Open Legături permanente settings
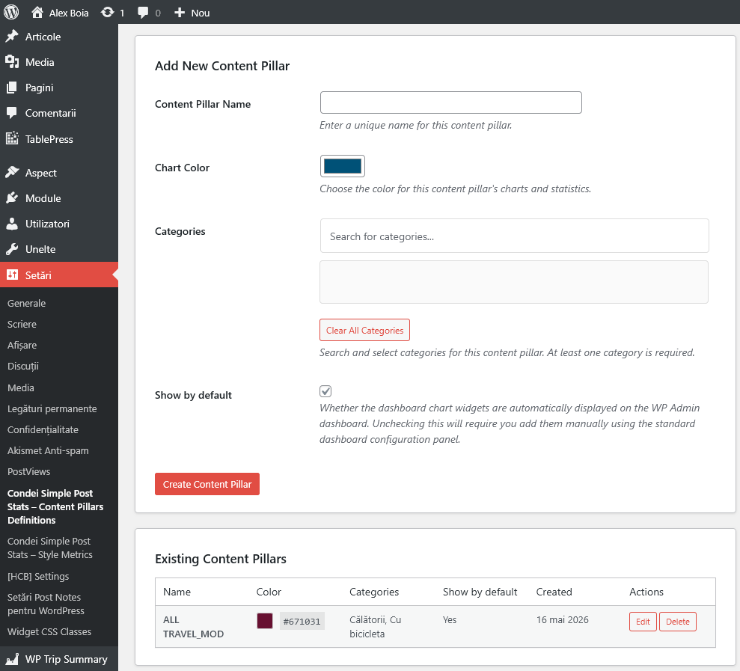740x671 pixels. click(52, 408)
